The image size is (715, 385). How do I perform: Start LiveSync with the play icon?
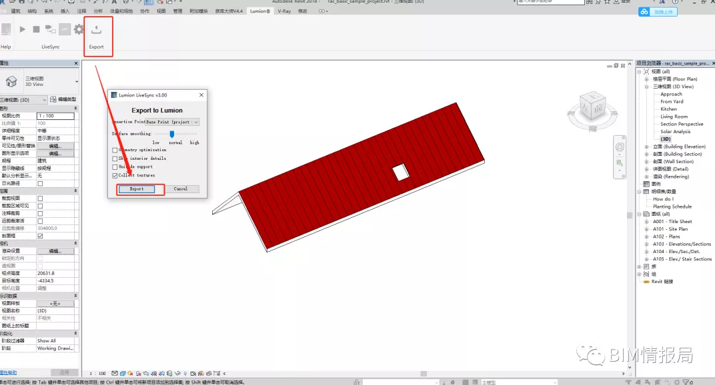point(23,29)
